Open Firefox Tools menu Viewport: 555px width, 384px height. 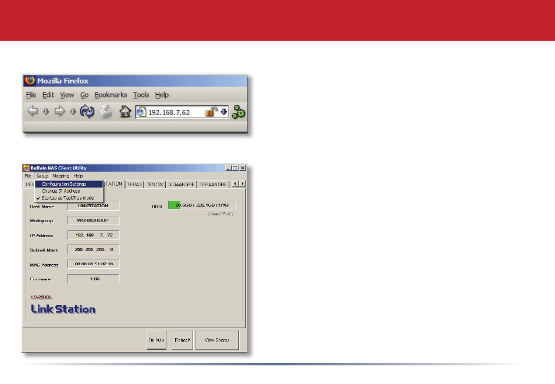(x=141, y=95)
